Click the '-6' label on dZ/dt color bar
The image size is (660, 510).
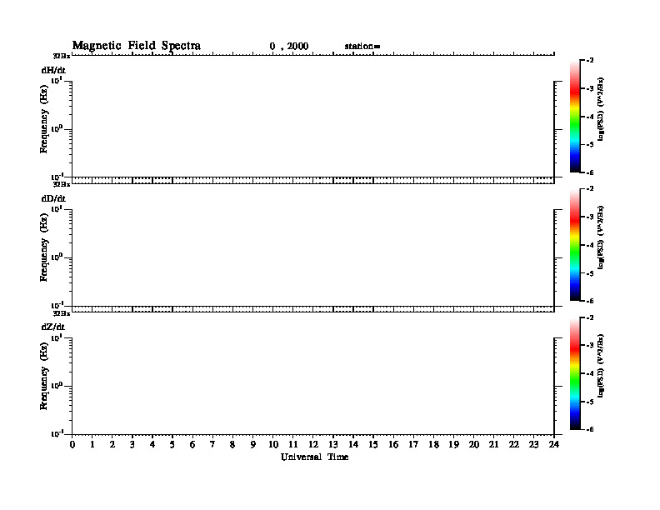(590, 429)
